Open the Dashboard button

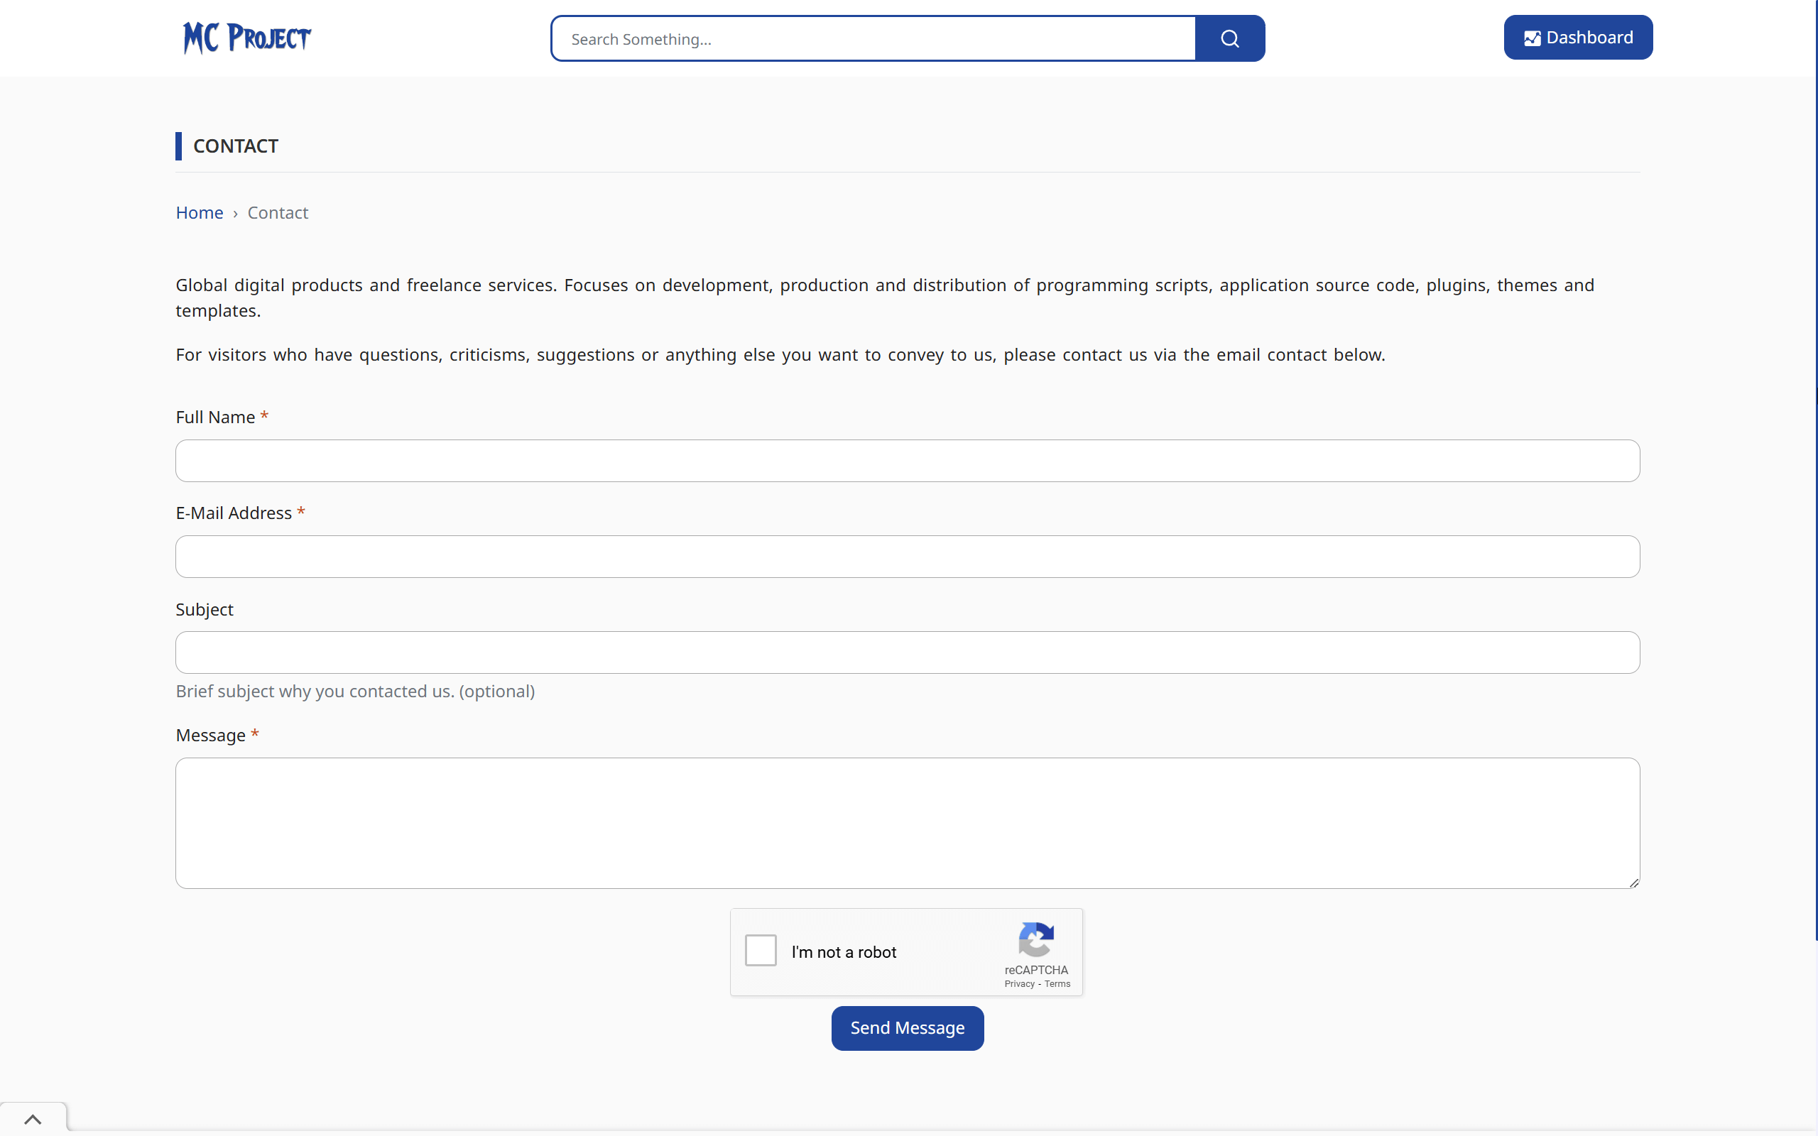click(1577, 38)
